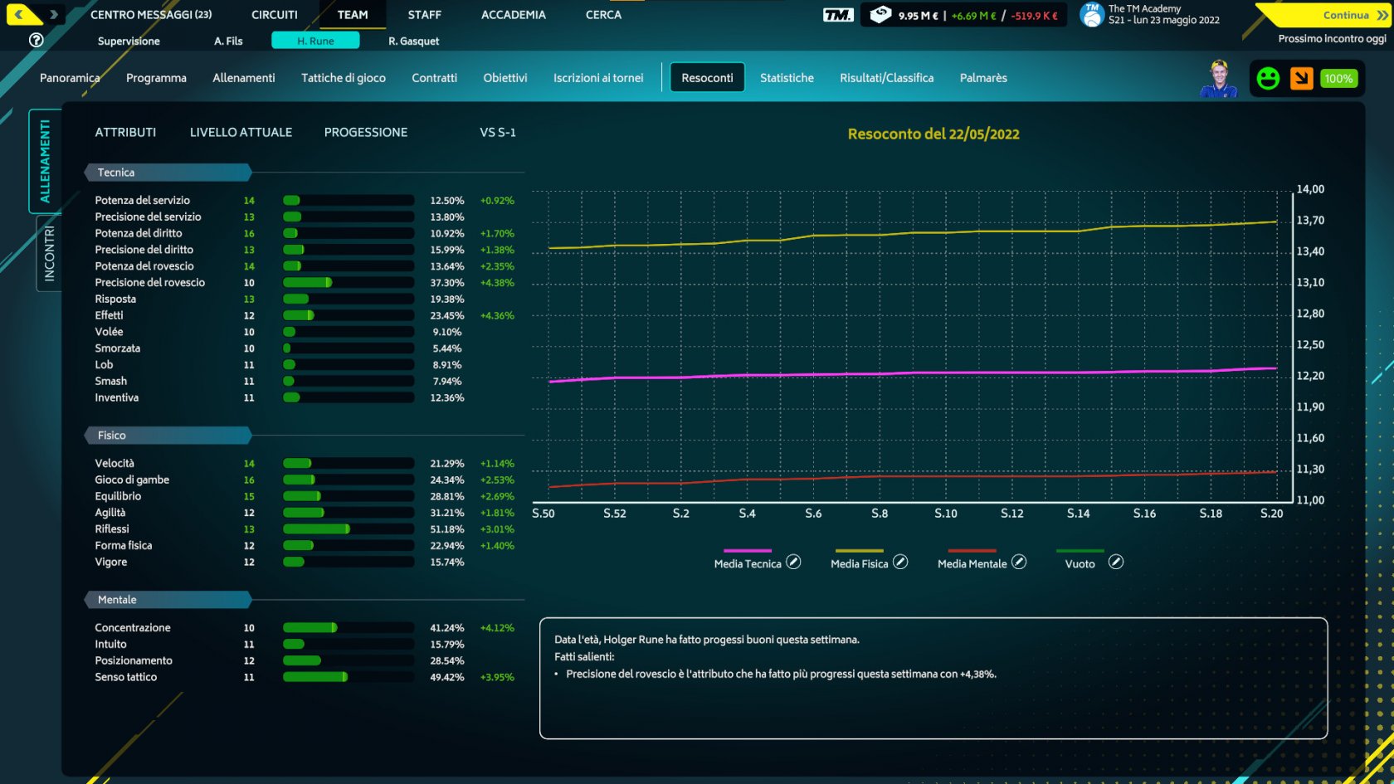Click the yellow back navigation arrow

(x=20, y=14)
